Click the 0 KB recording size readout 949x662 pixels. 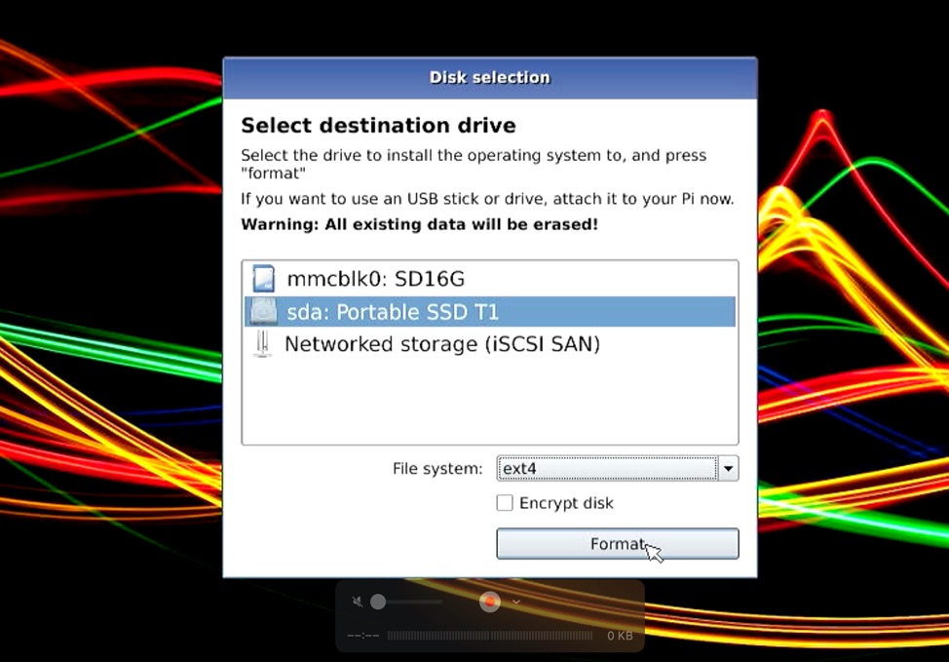[x=620, y=636]
